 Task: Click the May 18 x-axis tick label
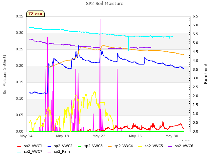pyautogui.click(x=62, y=136)
